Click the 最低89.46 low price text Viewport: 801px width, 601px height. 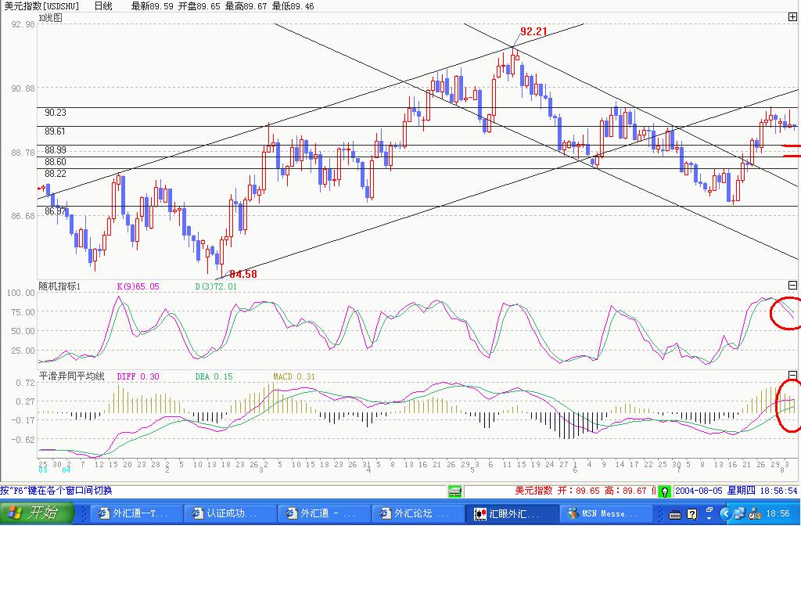[x=293, y=6]
